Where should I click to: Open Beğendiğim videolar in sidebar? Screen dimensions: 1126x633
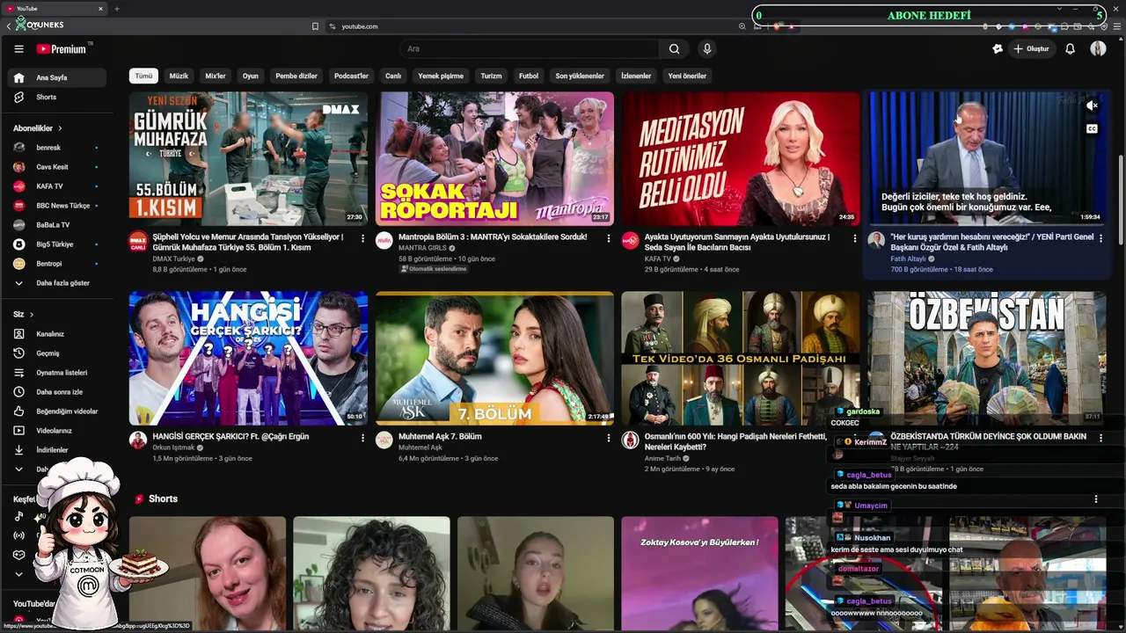(x=57, y=411)
